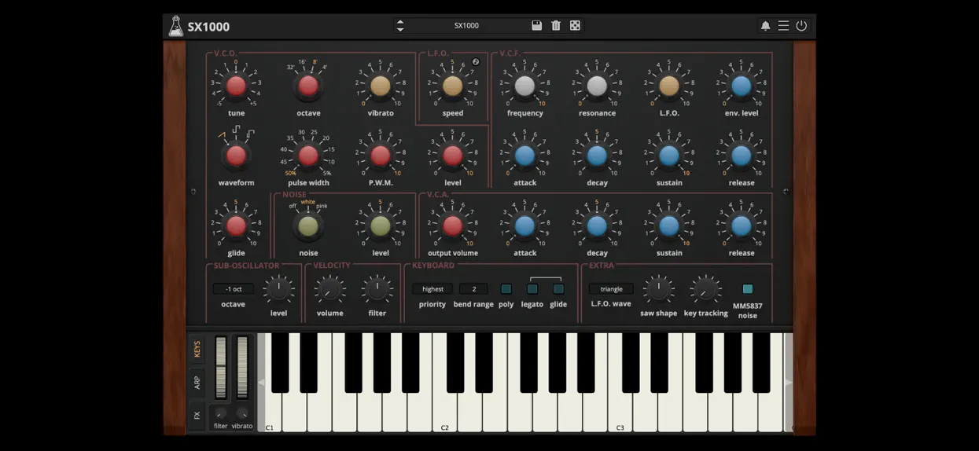Randomize the patch with the dice icon
Viewport: 979px width, 451px height.
576,25
